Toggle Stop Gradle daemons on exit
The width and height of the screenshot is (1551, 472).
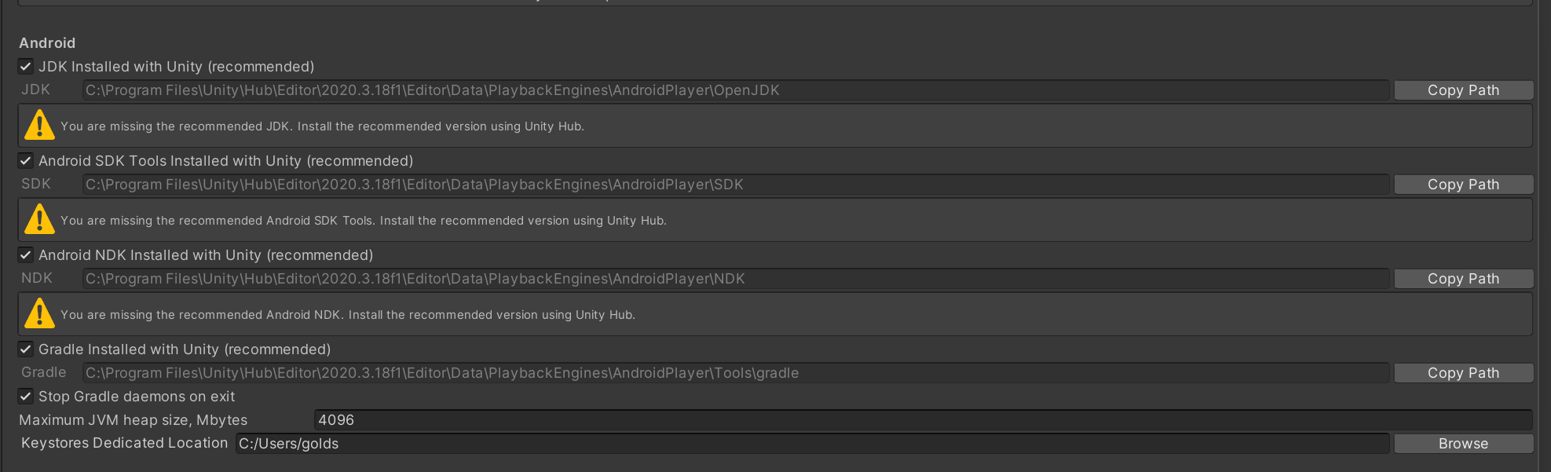tap(26, 397)
